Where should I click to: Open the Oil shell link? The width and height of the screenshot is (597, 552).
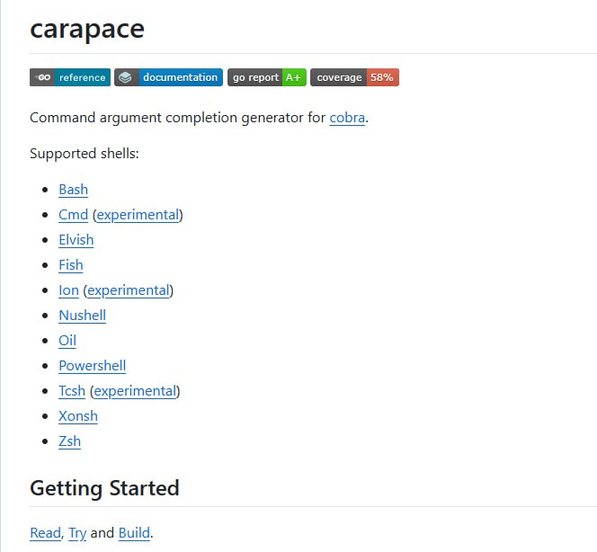click(67, 341)
